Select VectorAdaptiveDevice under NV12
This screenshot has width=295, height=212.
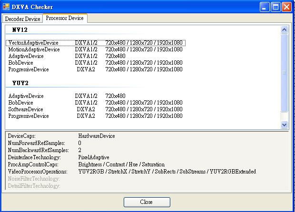click(96, 43)
